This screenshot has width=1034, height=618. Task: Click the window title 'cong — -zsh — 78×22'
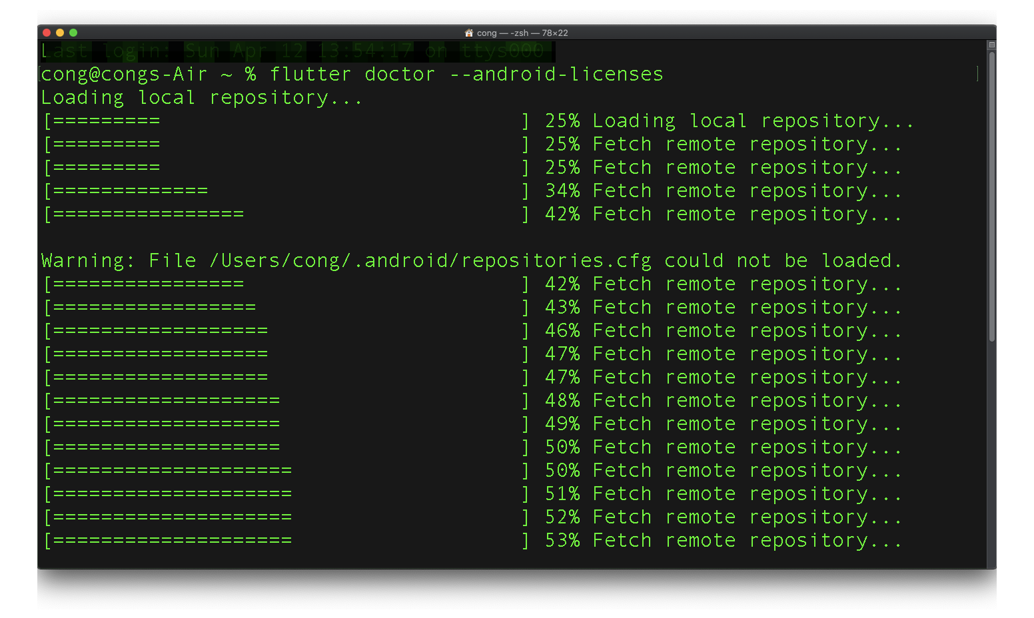522,33
